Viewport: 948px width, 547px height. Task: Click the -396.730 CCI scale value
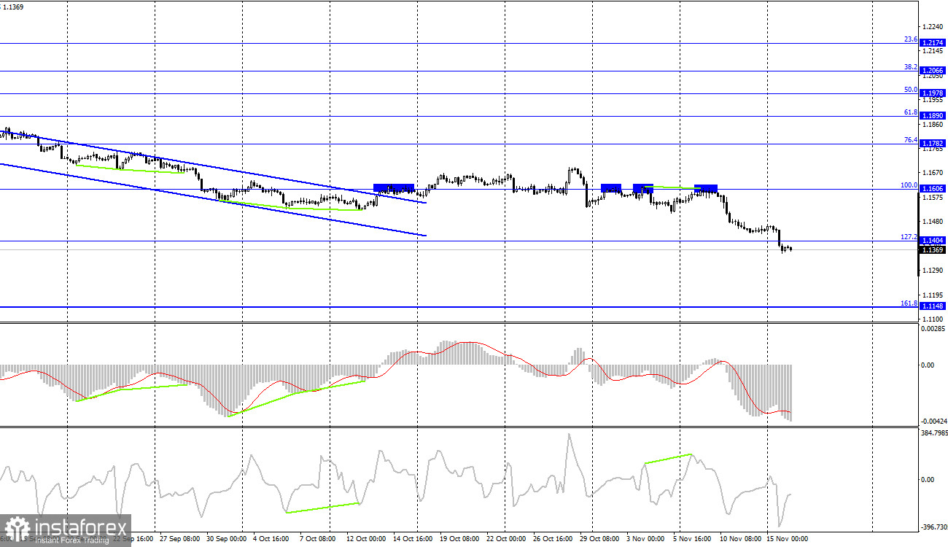934,527
